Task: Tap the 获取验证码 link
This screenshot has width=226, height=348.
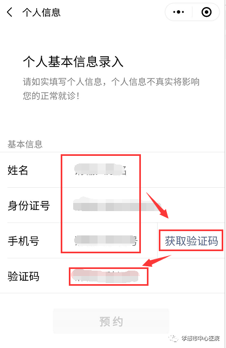Action: click(191, 241)
